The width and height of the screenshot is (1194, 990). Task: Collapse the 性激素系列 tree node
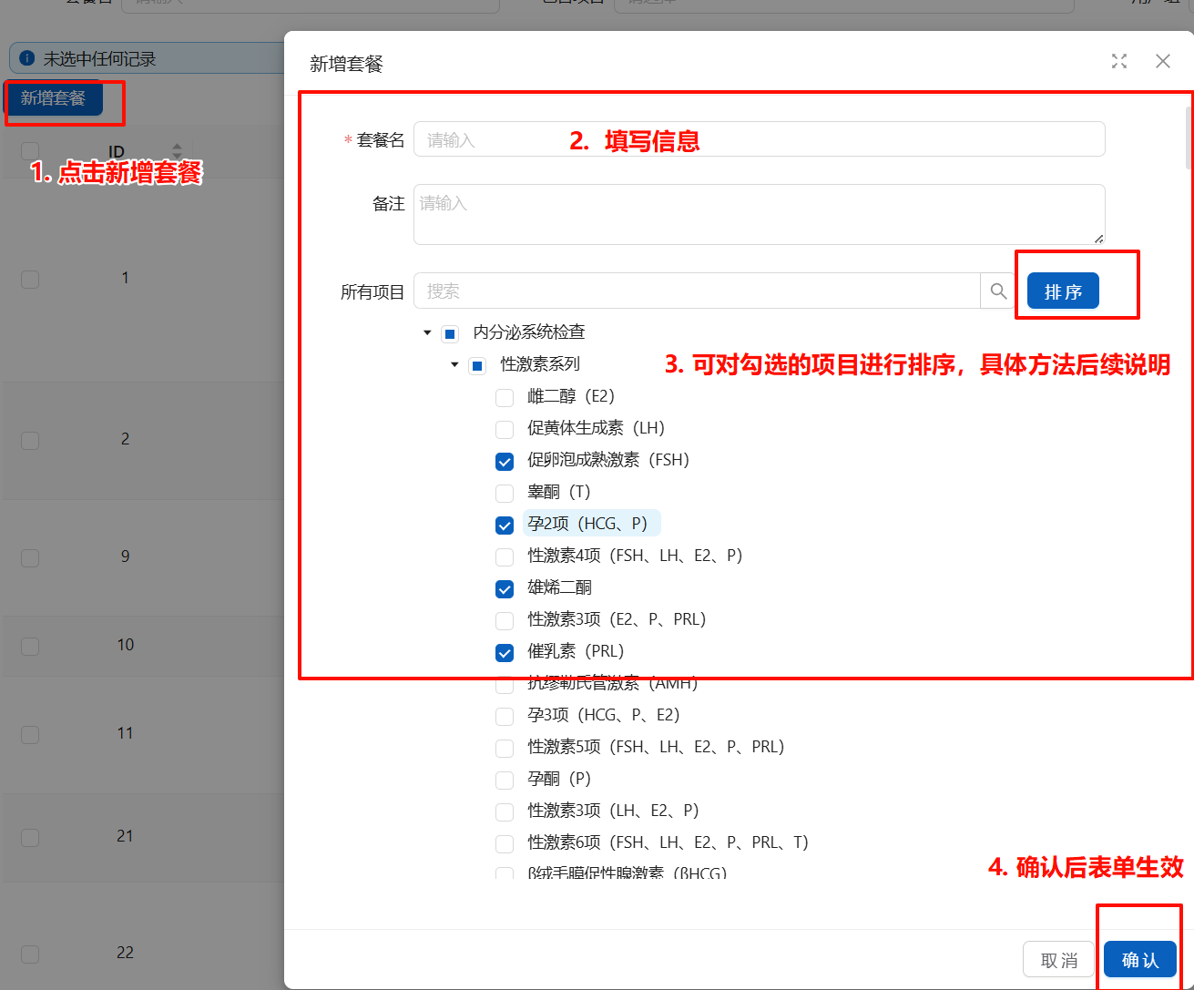point(454,364)
